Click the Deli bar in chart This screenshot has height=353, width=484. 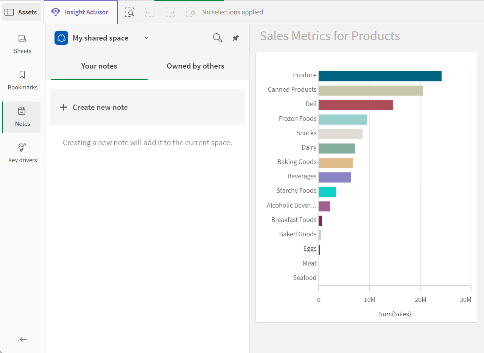pyautogui.click(x=356, y=105)
